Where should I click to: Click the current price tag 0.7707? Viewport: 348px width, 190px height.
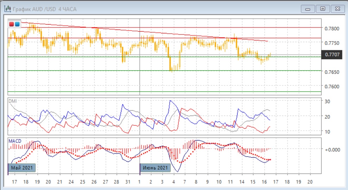(x=332, y=54)
